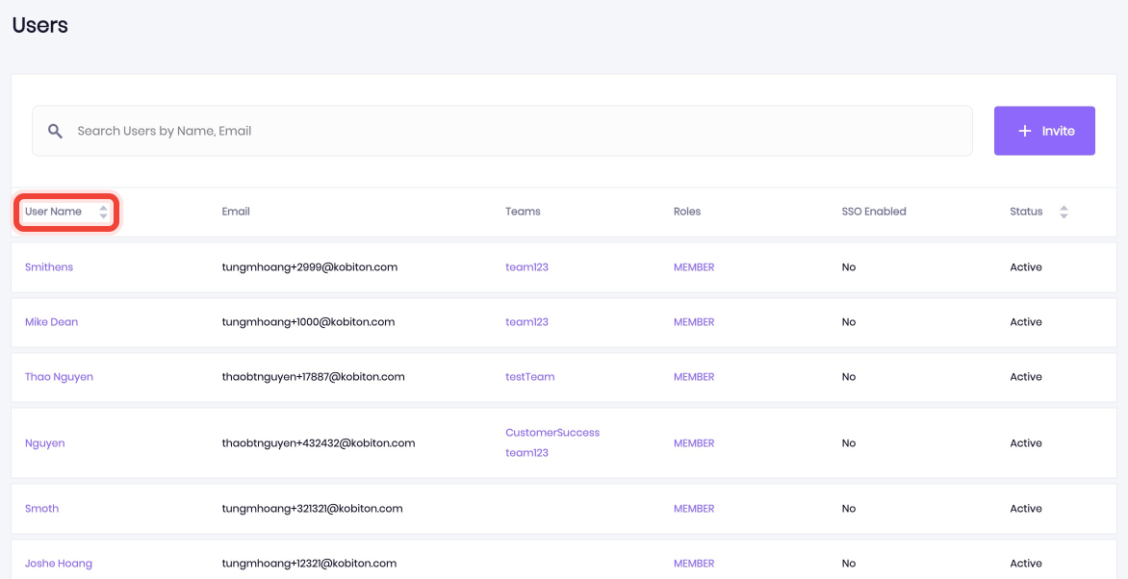Click email tungmhoang+12321@kobiton.com
This screenshot has width=1128, height=579.
click(309, 564)
